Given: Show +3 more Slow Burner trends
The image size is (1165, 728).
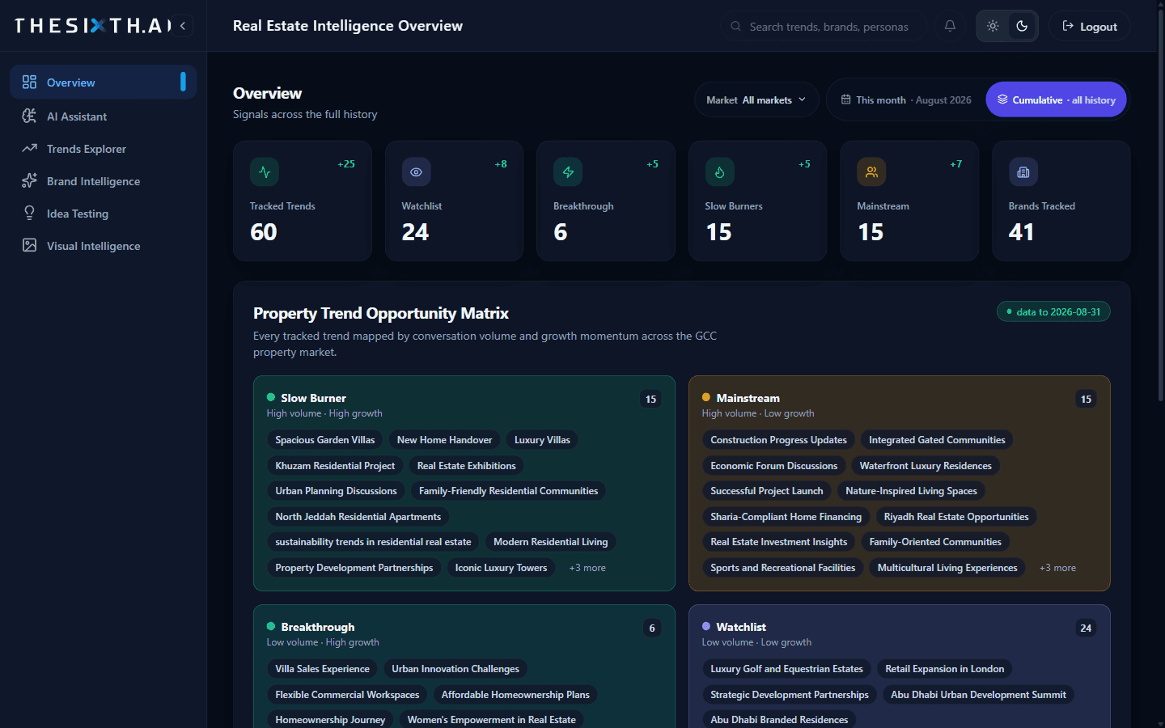Looking at the screenshot, I should (587, 568).
